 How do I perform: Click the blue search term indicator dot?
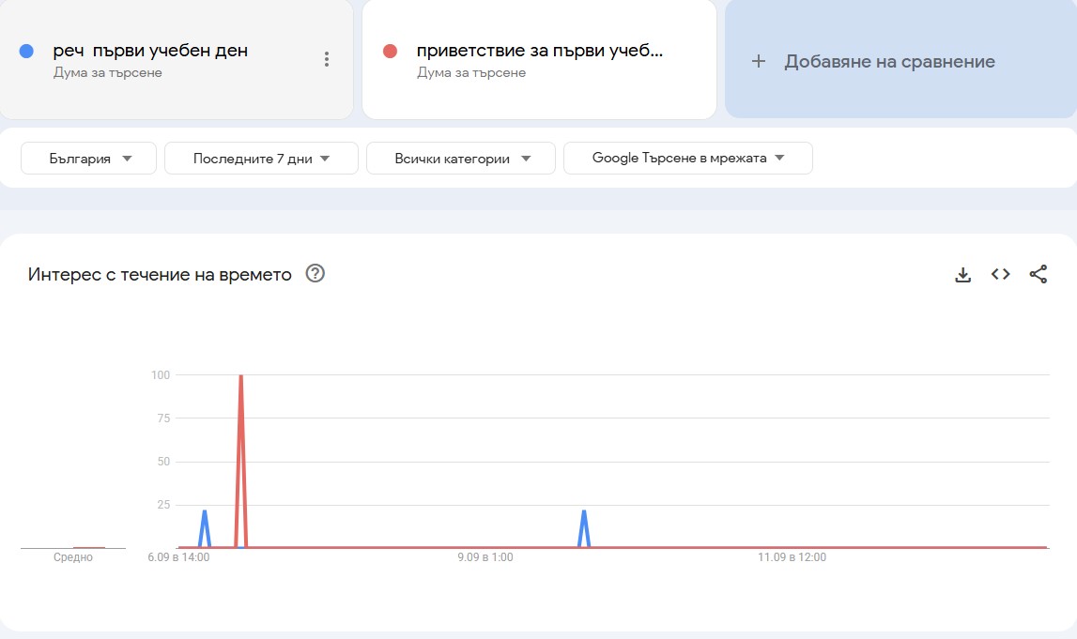point(25,51)
